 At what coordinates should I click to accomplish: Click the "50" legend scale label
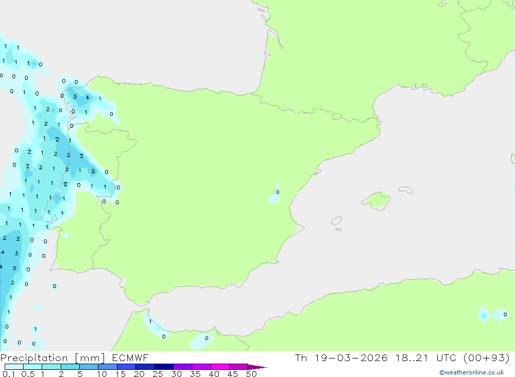point(251,374)
